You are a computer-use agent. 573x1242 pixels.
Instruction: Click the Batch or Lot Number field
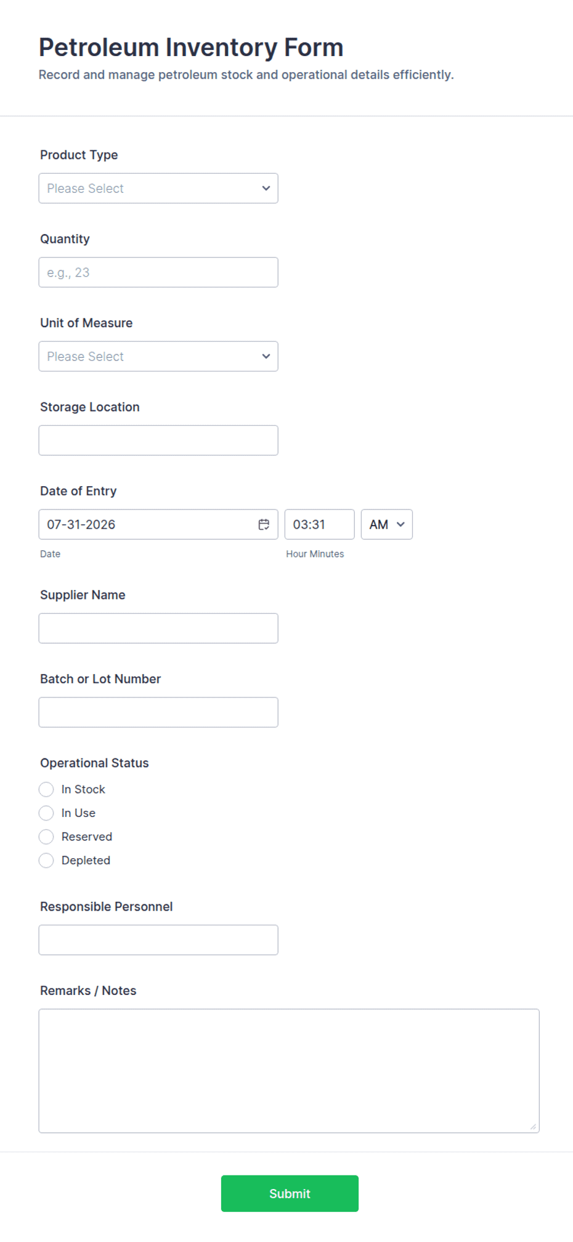(x=158, y=712)
